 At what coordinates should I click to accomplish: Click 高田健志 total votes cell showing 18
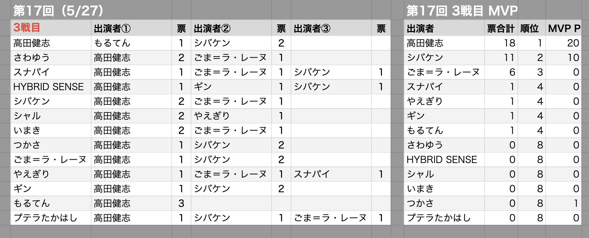pos(501,43)
